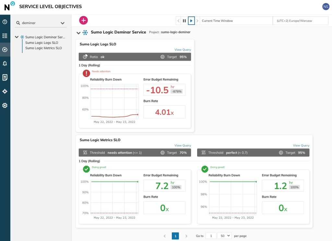The image size is (332, 241).
Task: Click the pink add SLO plus button
Action: (84, 20)
